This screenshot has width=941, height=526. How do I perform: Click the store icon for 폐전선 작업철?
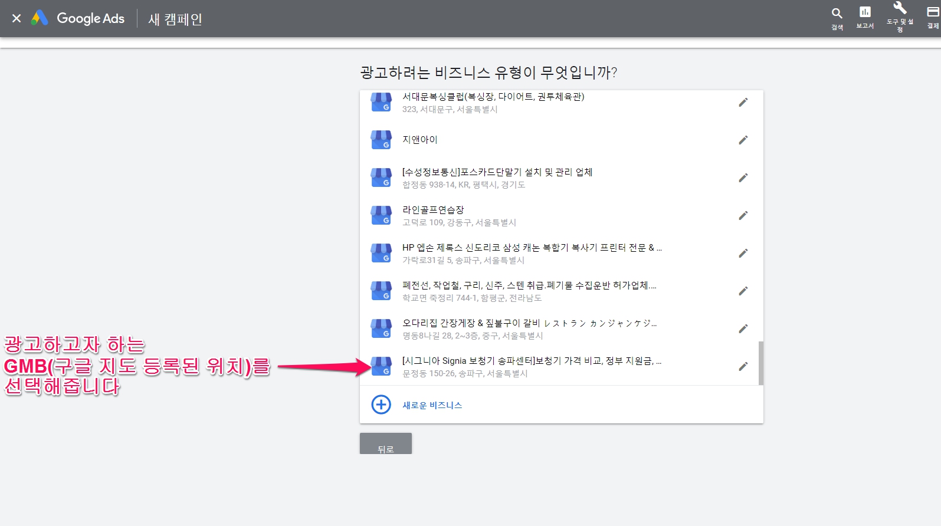point(381,291)
